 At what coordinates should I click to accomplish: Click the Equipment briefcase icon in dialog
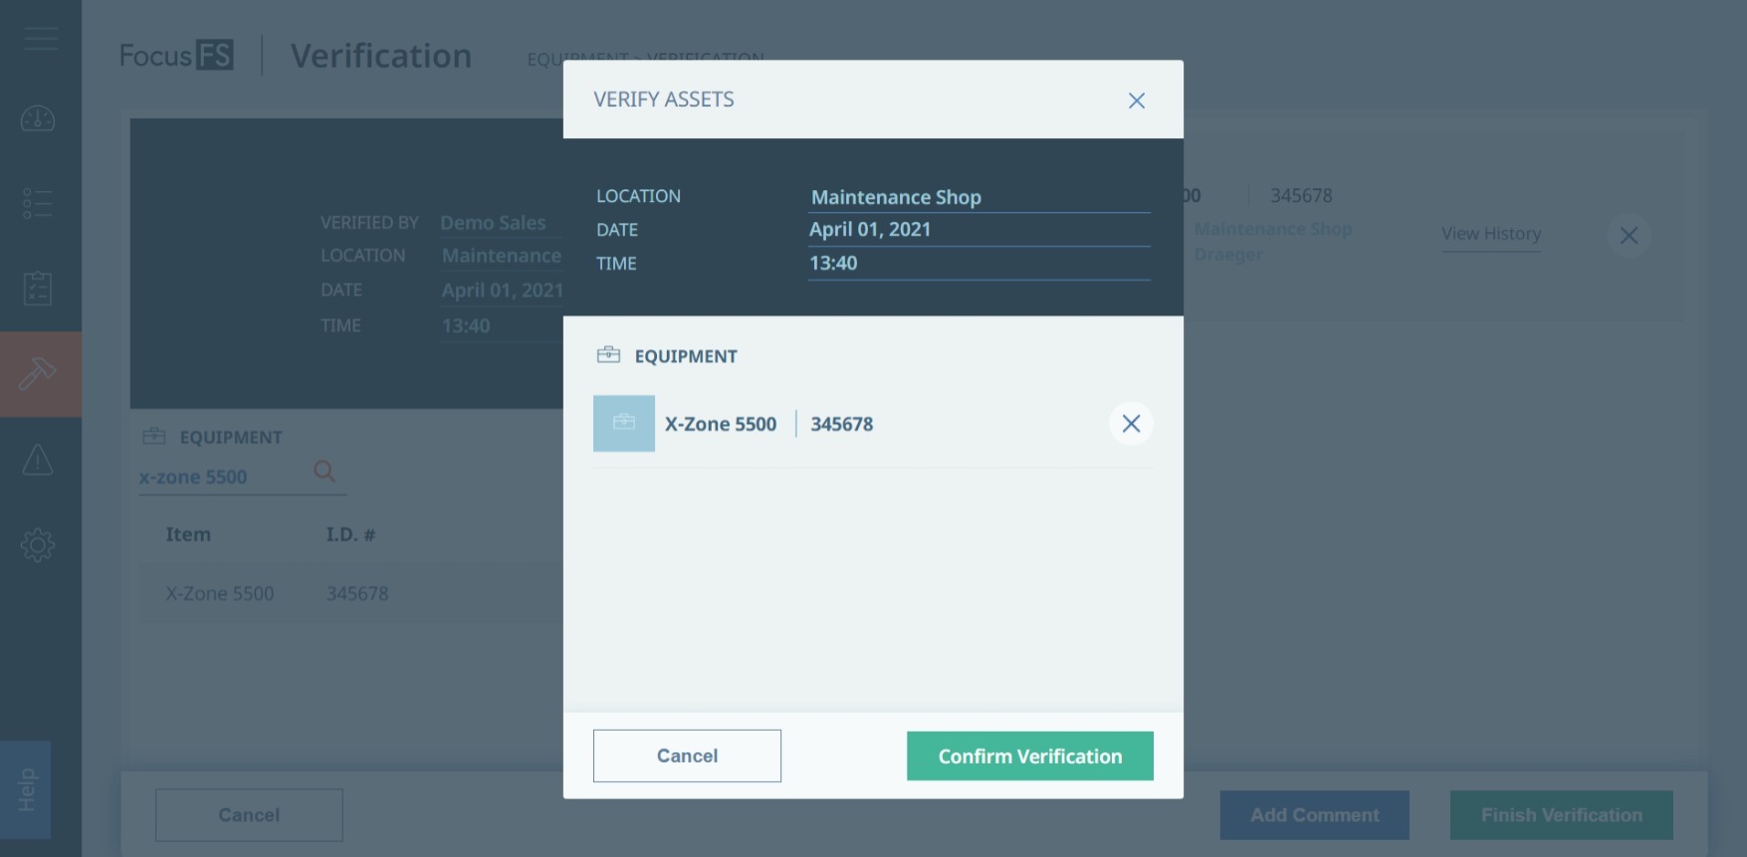[608, 355]
